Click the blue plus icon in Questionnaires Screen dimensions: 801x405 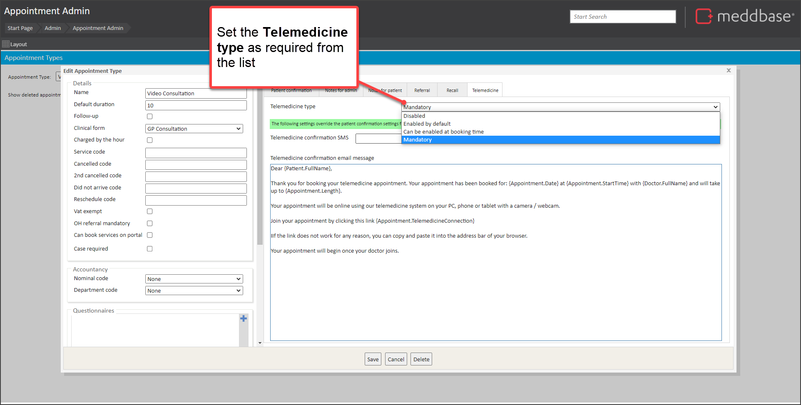244,318
